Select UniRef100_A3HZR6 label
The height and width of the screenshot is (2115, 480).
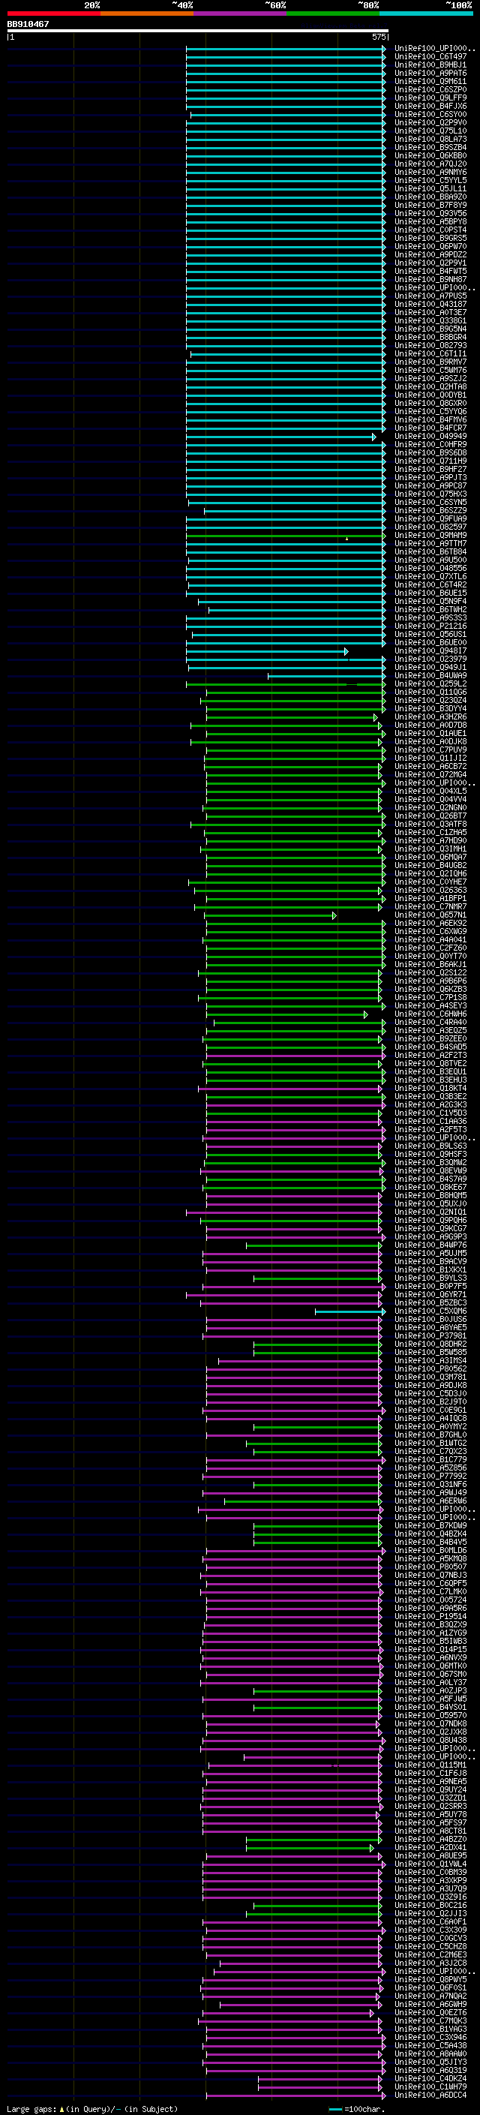pyautogui.click(x=430, y=717)
